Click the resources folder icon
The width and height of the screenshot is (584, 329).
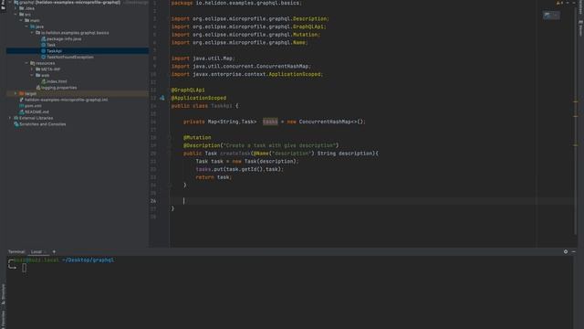[33, 63]
